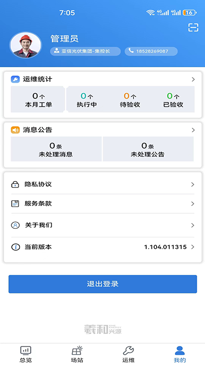Tap the lock icon for 隐私协议
The width and height of the screenshot is (205, 366).
coord(15,184)
